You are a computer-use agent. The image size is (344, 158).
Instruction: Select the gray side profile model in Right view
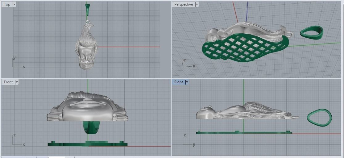tap(247, 111)
